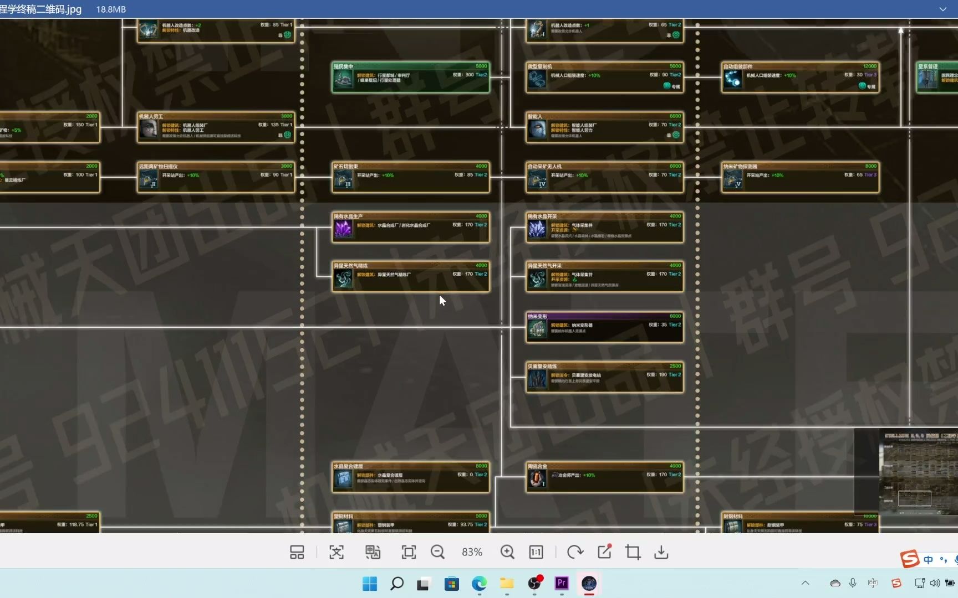Click the translate image text icon
The height and width of the screenshot is (598, 958).
click(373, 552)
